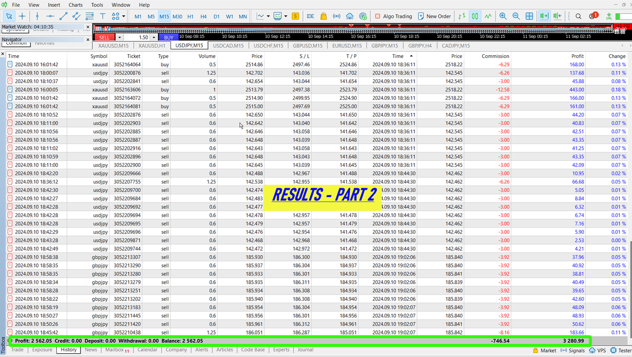Open Tester link in status bar
The height and width of the screenshot is (357, 632).
pos(621,350)
